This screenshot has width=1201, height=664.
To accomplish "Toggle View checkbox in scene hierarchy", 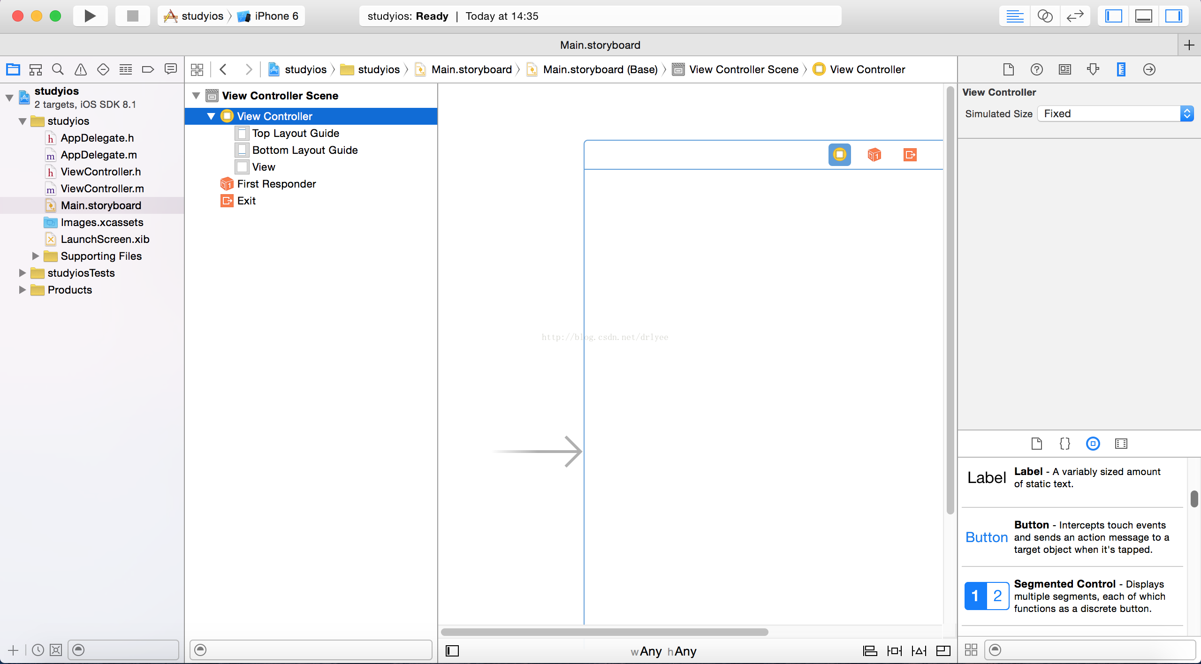I will 242,167.
